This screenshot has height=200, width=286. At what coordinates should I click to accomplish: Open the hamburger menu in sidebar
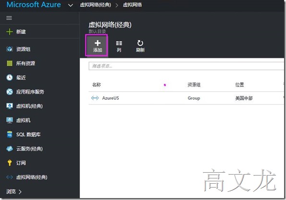(x=9, y=18)
